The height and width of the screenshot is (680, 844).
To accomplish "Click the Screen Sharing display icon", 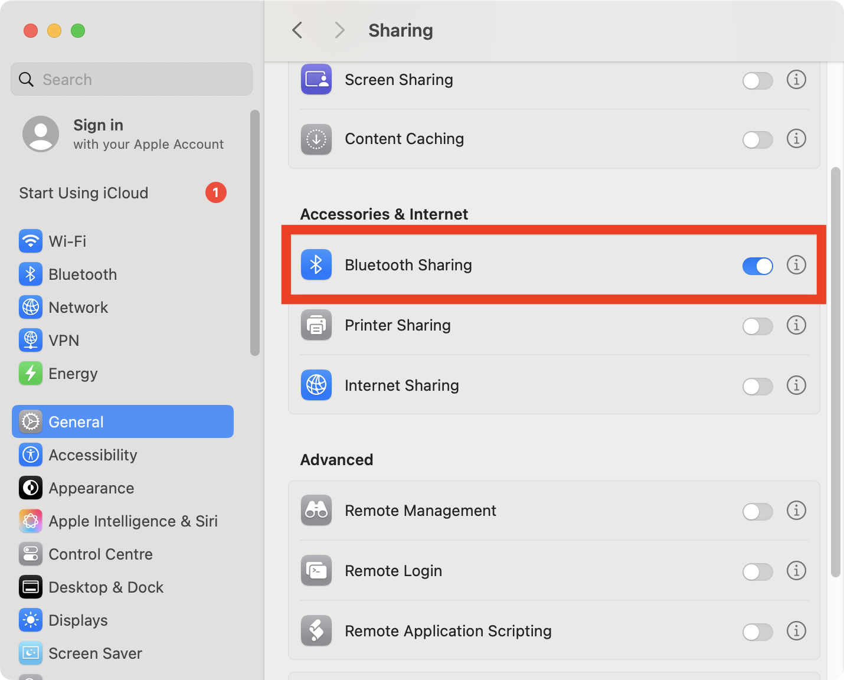I will (316, 80).
